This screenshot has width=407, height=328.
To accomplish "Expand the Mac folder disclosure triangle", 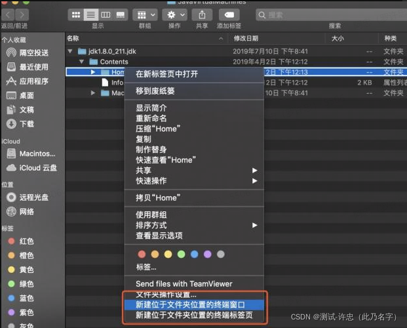I will pos(93,92).
